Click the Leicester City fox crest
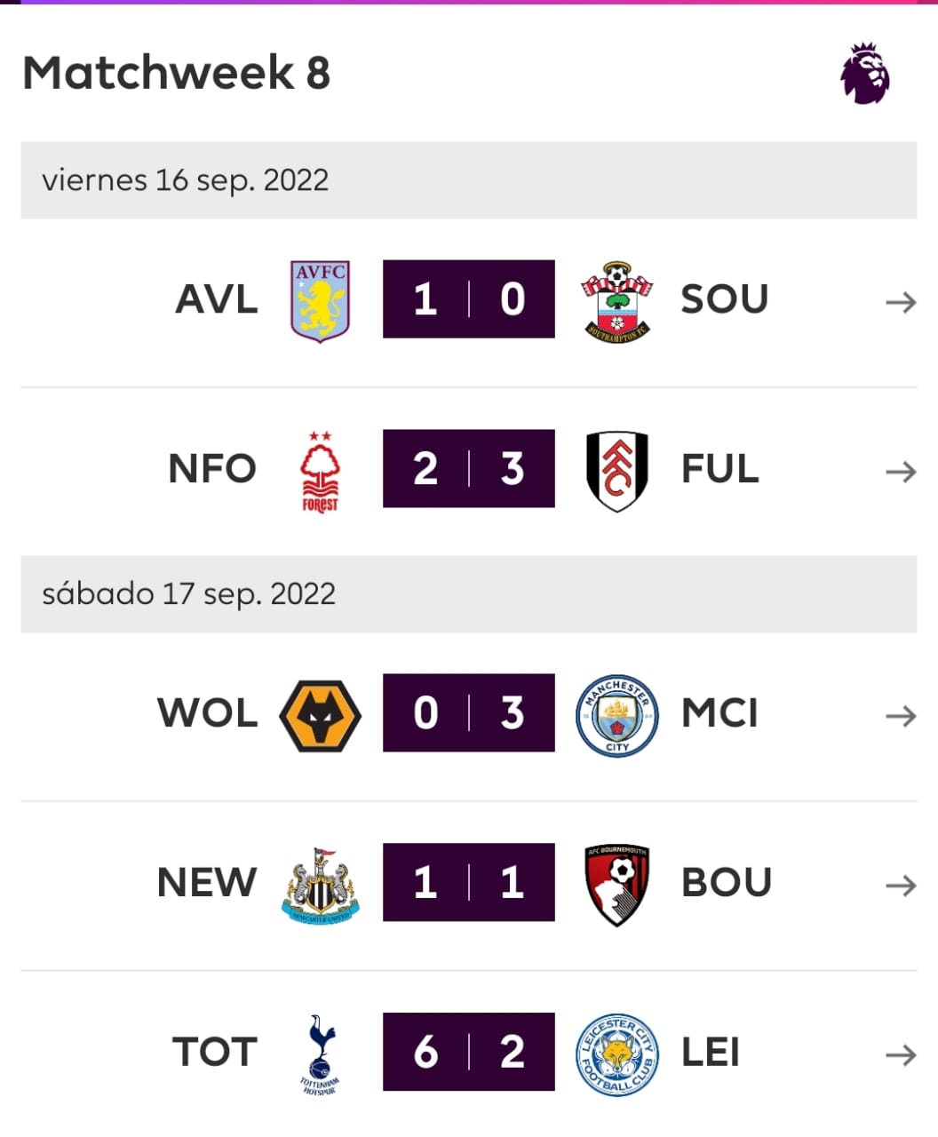938x1137 pixels. tap(617, 1054)
